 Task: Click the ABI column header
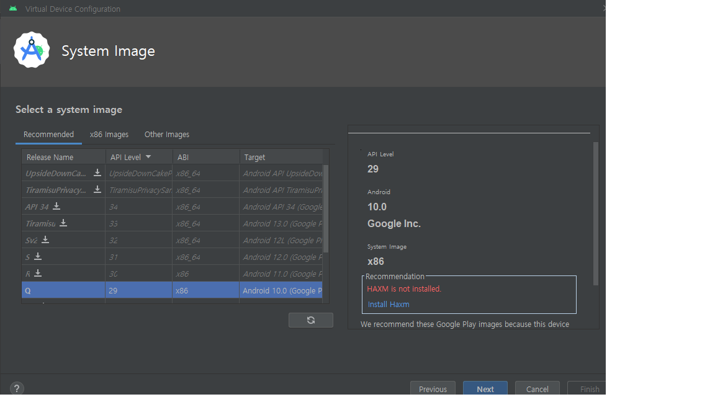pyautogui.click(x=206, y=157)
